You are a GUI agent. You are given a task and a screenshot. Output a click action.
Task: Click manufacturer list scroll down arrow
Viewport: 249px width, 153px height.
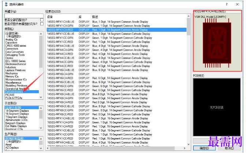[x=41, y=148]
